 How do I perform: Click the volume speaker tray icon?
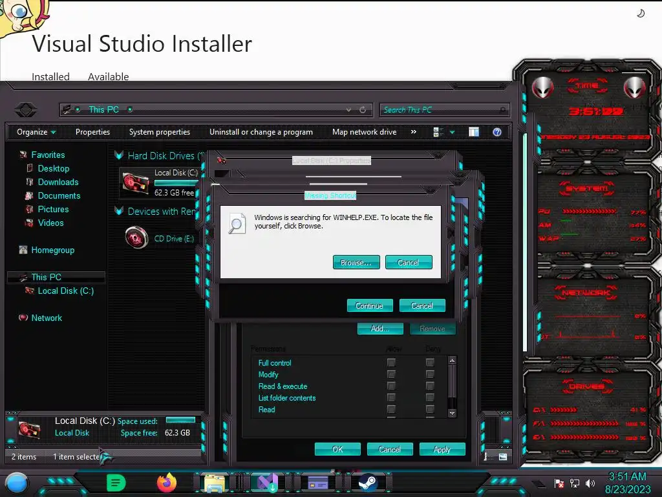(590, 483)
